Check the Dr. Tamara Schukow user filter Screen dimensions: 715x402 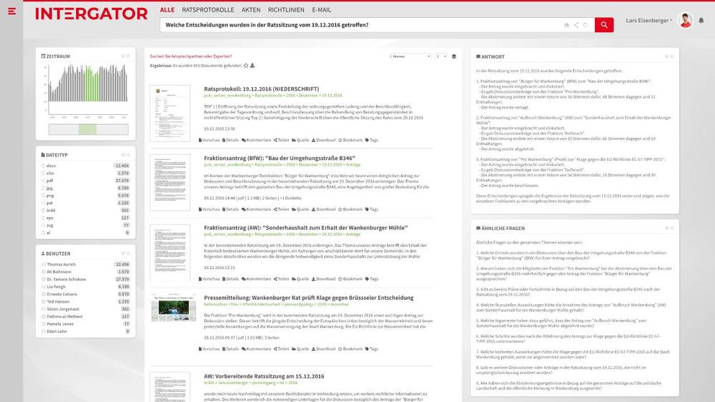[44, 279]
